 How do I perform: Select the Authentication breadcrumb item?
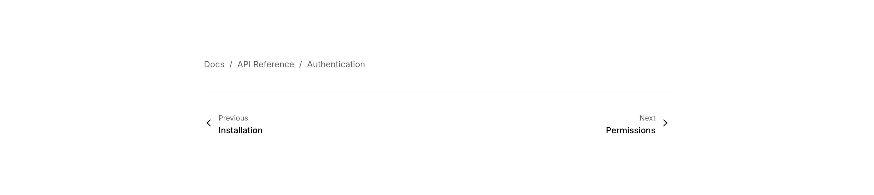(336, 64)
